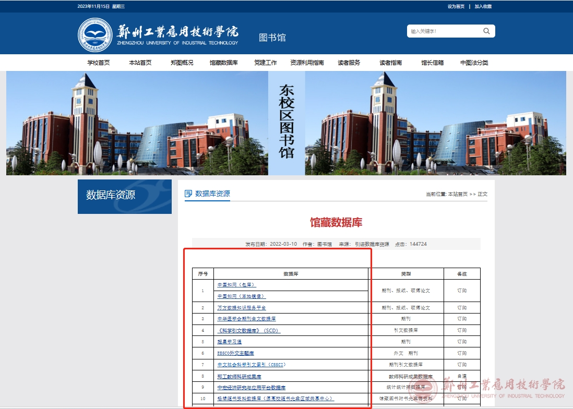The height and width of the screenshot is (409, 573).
Task: Open 中华医学会期刊全文数据库 link
Action: [246, 319]
